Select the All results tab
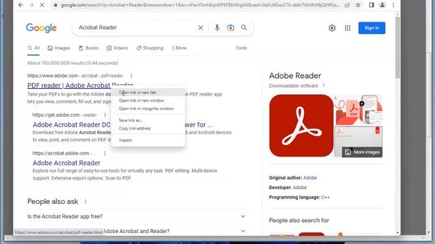This screenshot has width=435, height=244. point(33,48)
